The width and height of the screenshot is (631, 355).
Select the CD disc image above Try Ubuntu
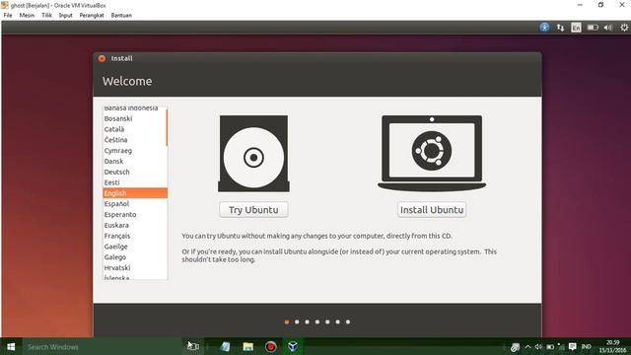click(x=253, y=154)
